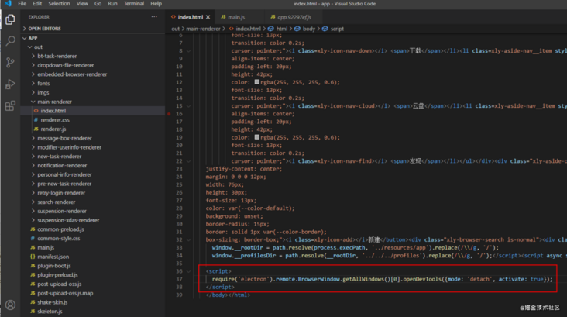
Task: Open the Terminal menu
Action: coord(133,4)
